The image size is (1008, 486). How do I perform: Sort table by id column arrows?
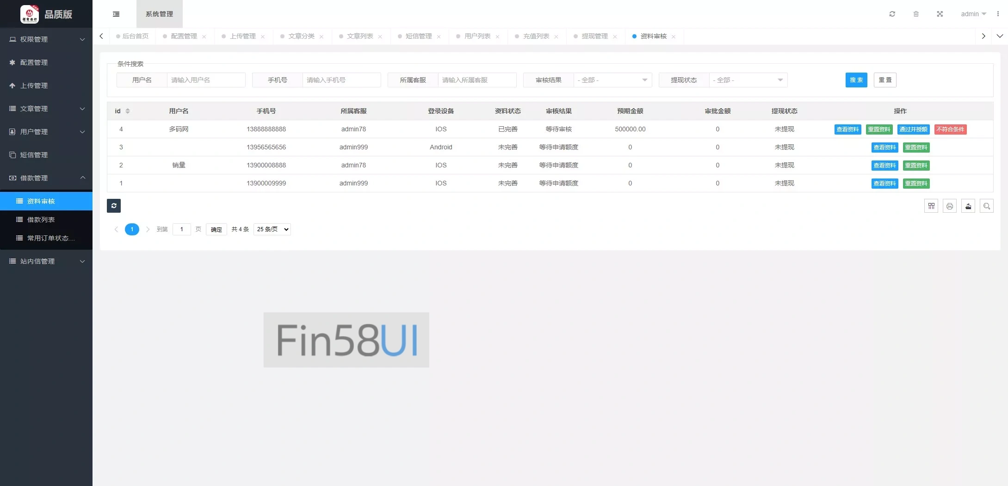coord(128,111)
